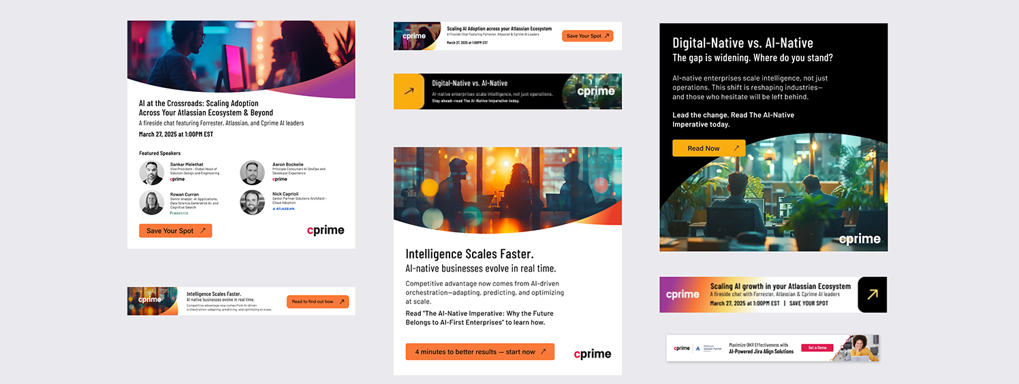Click the cprime logo on the purple gradient banner
This screenshot has height=384, width=1019.
tap(683, 295)
